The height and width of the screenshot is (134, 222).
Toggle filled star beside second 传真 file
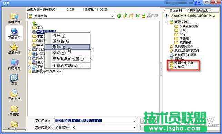pyautogui.click(x=30, y=62)
